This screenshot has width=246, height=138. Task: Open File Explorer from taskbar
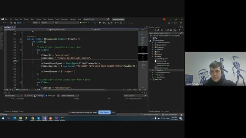[21, 118]
